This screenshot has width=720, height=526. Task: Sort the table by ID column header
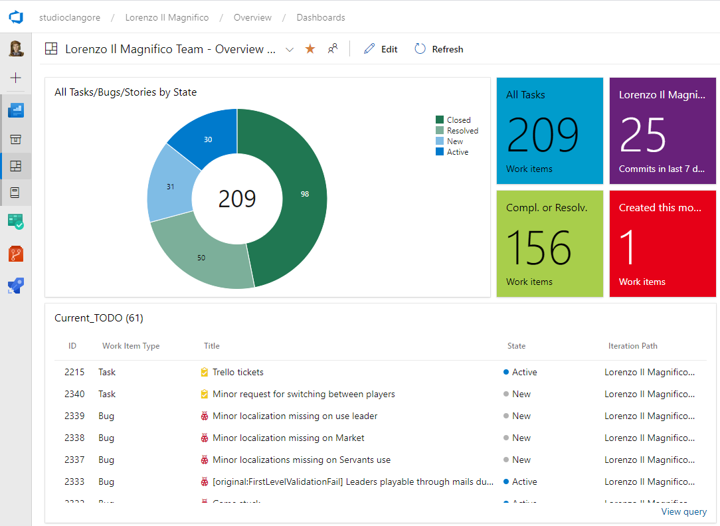click(x=72, y=346)
